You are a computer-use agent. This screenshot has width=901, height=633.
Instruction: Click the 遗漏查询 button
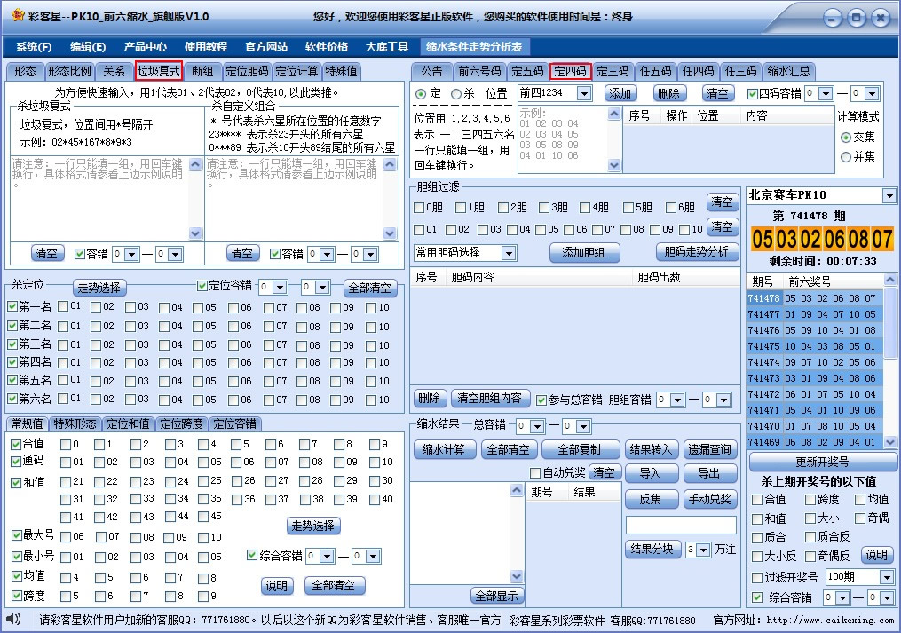(x=713, y=449)
